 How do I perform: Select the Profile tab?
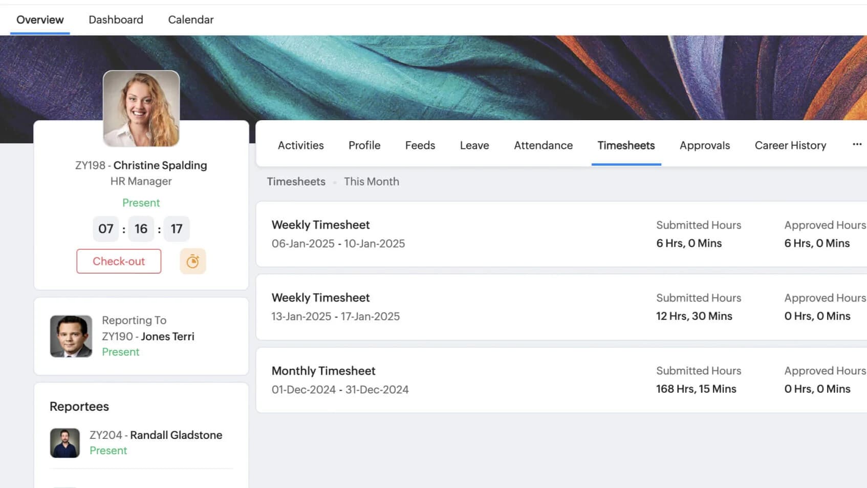click(x=364, y=145)
